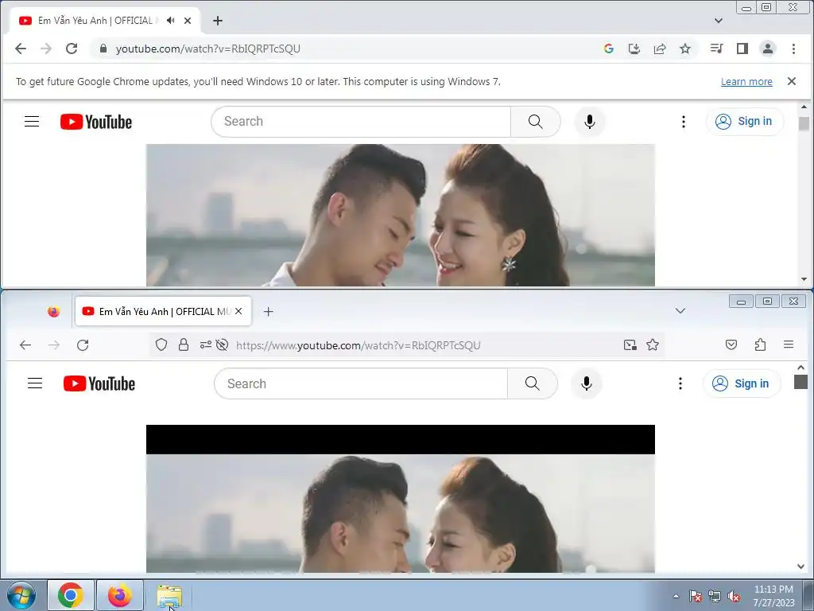Open Chrome three-dot menu

793,49
